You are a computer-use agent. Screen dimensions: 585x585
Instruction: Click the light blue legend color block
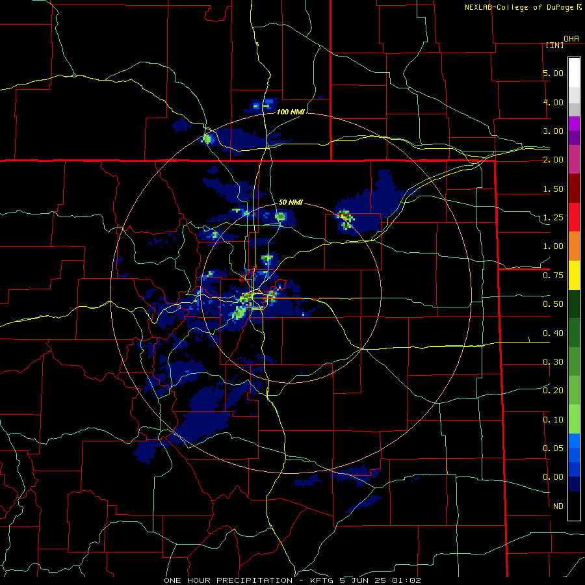pos(574,441)
